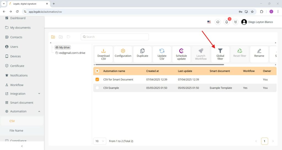Duplicate the selected automation
Screen dimensions: 282x150
point(142,54)
